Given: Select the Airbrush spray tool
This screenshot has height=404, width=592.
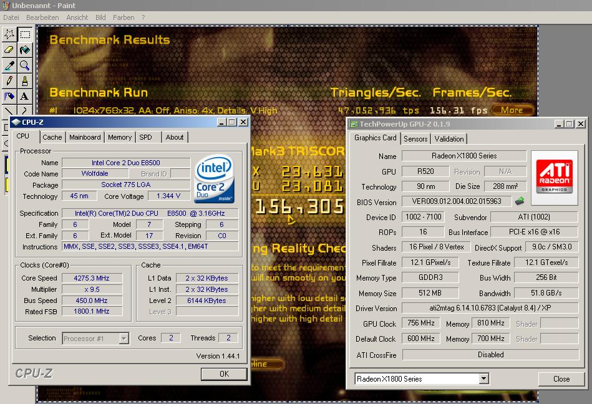Looking at the screenshot, I should click(9, 97).
